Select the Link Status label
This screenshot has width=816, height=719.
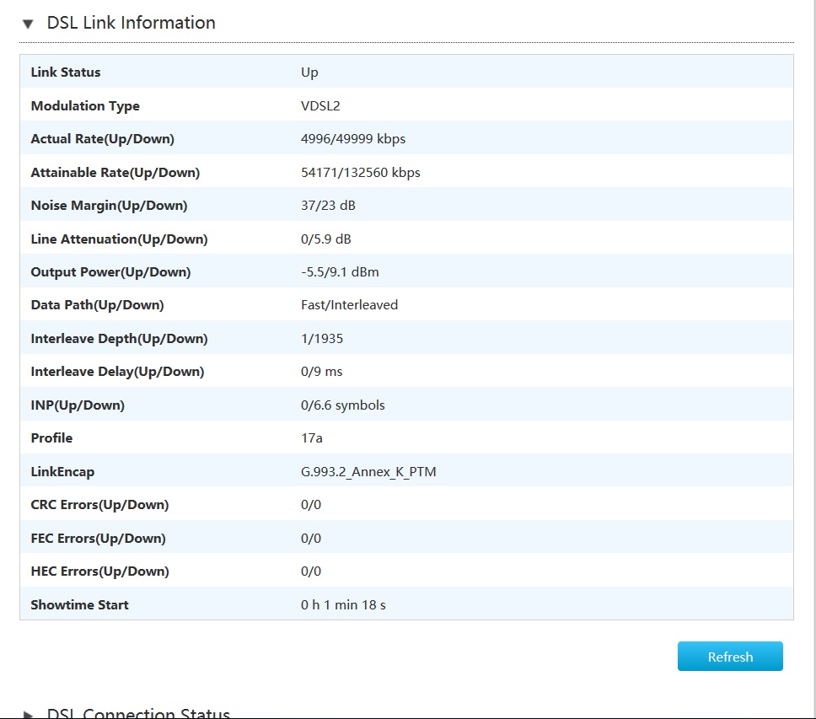(66, 72)
